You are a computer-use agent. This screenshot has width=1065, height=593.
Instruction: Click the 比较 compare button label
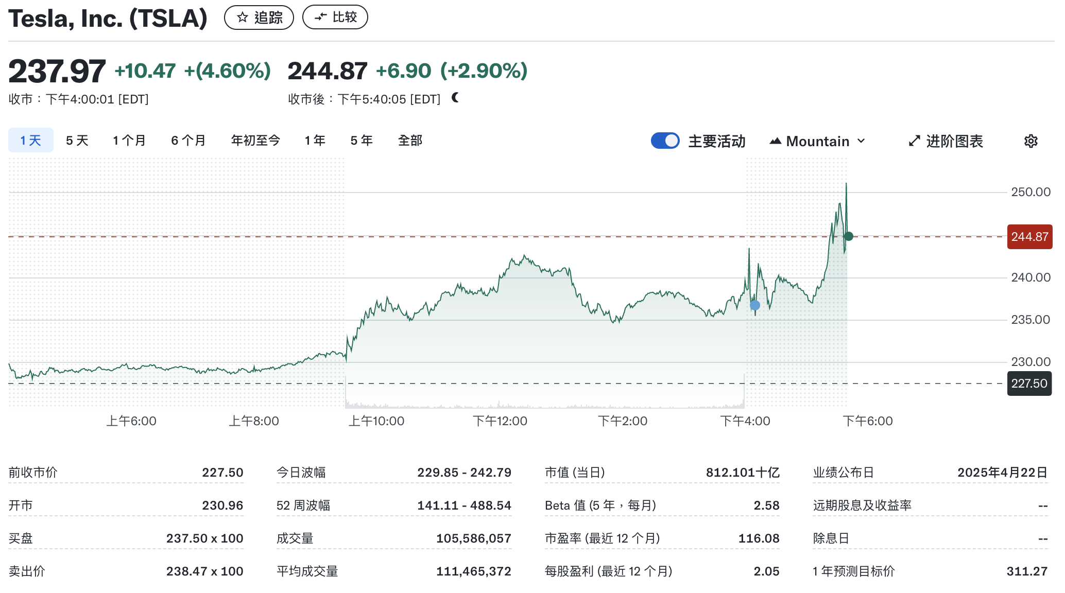tap(345, 17)
